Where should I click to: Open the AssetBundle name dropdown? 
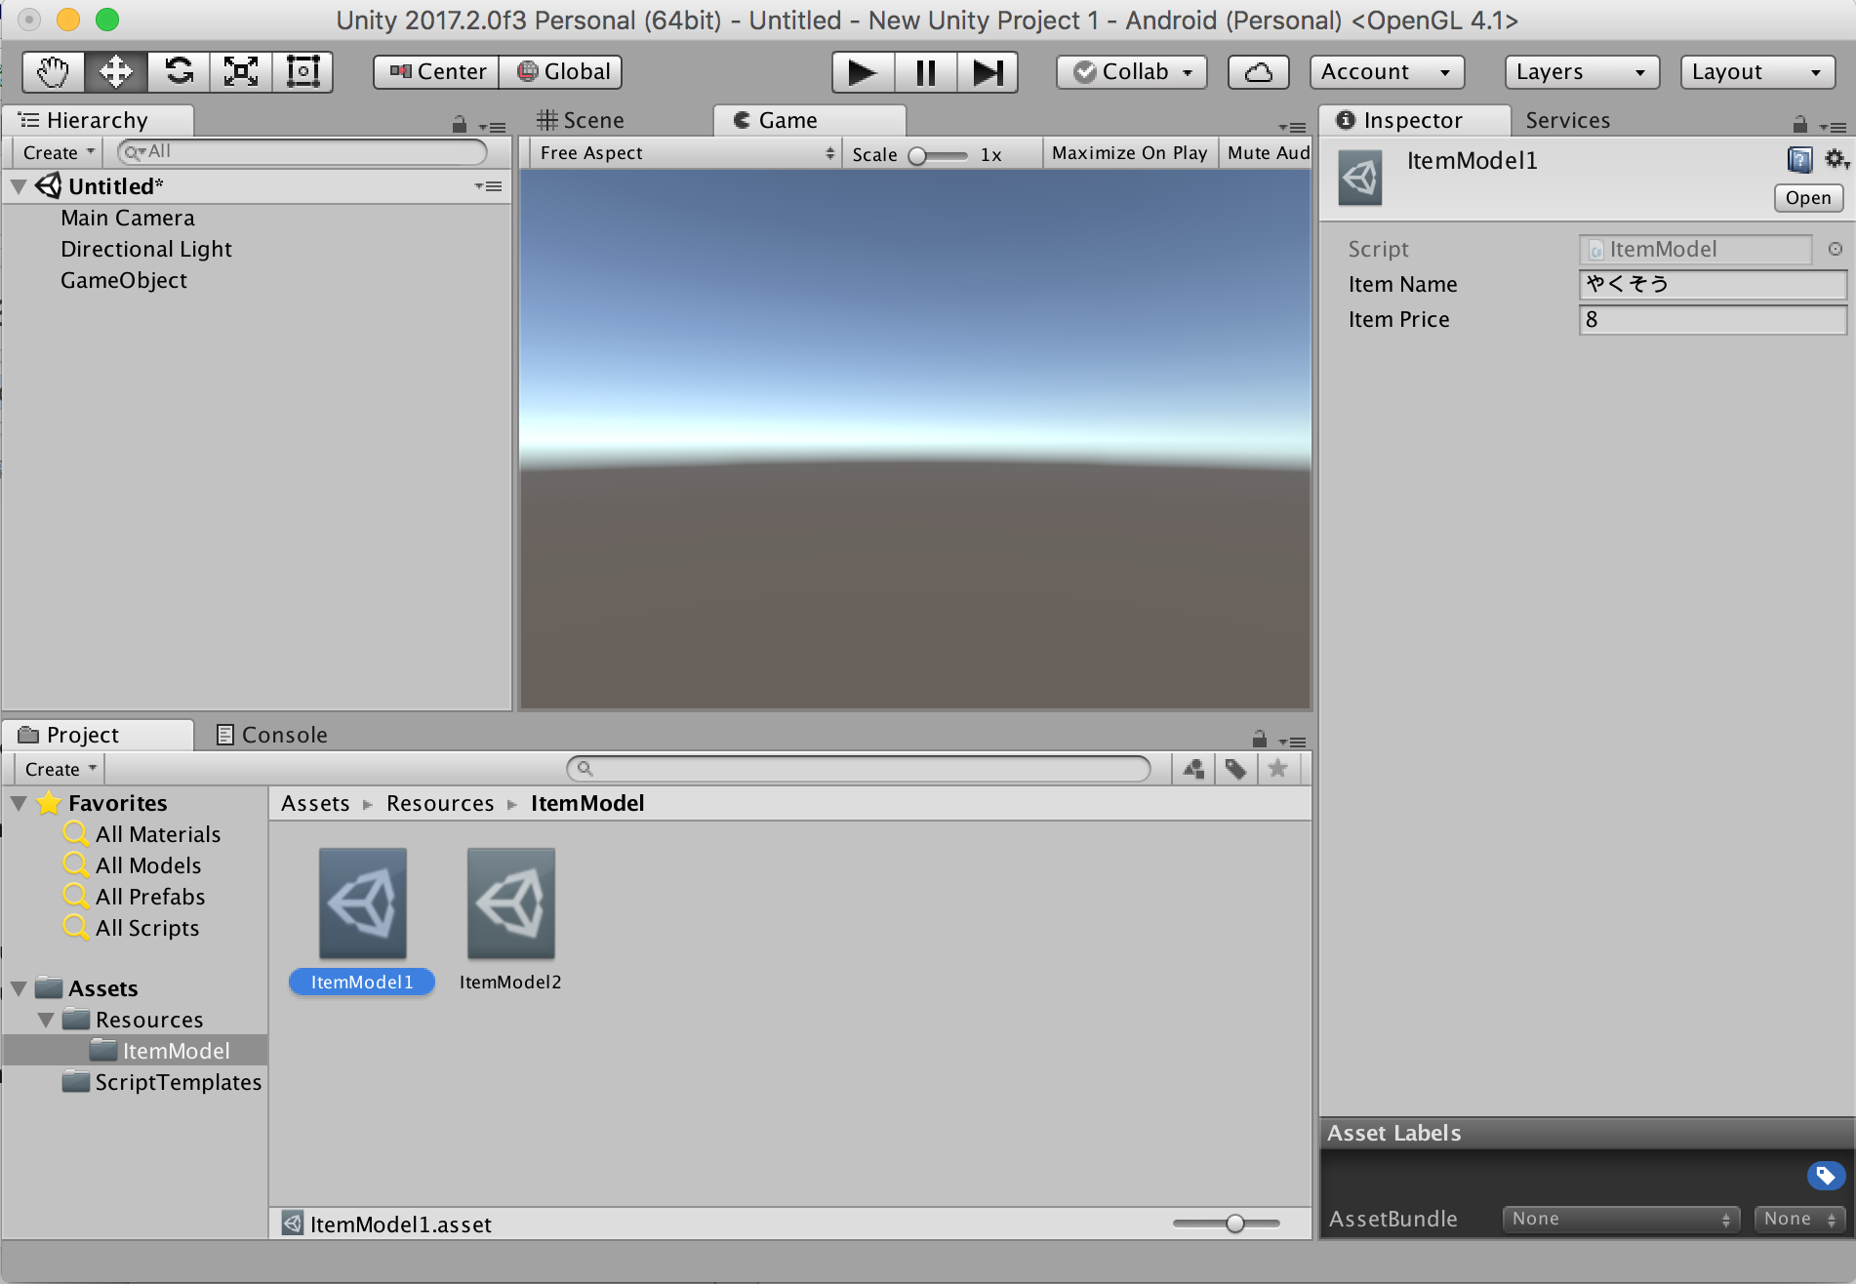pos(1621,1219)
